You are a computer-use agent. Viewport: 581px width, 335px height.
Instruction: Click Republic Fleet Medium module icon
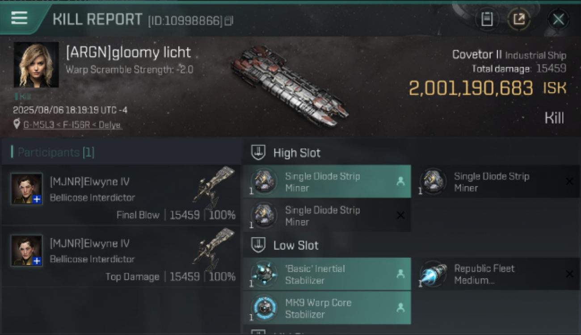pyautogui.click(x=434, y=274)
